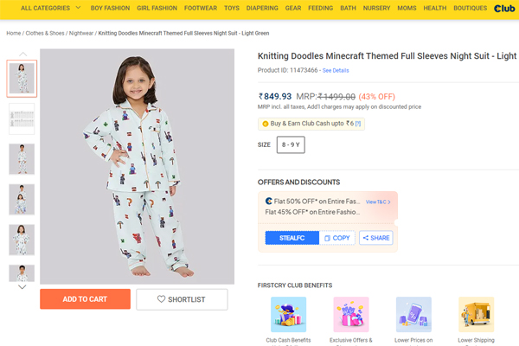Viewport: 519px width, 346px height.
Task: Open the See Details link
Action: click(x=336, y=70)
